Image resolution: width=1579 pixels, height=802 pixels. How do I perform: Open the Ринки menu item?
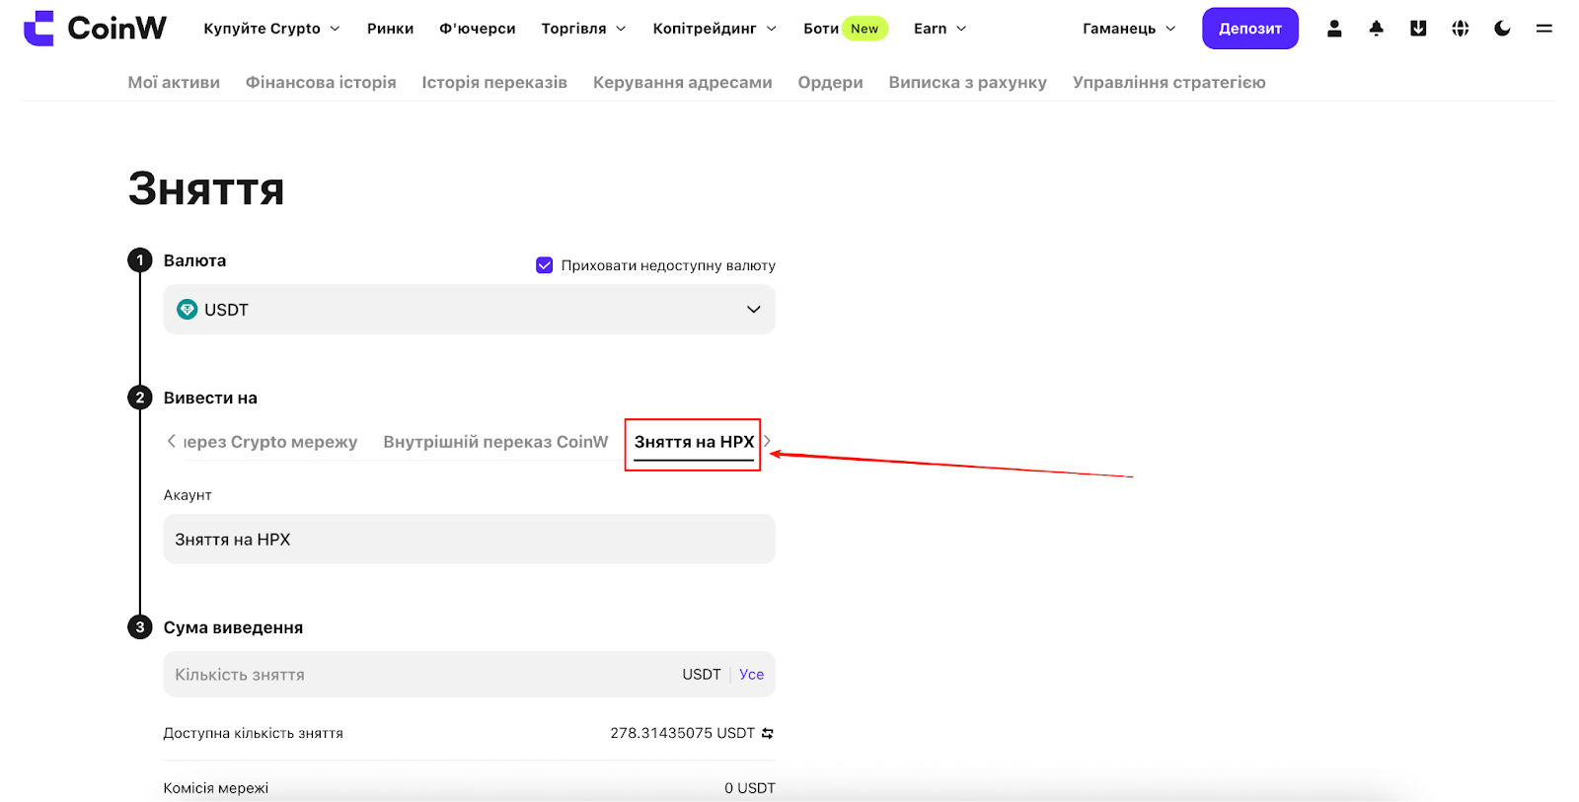390,29
